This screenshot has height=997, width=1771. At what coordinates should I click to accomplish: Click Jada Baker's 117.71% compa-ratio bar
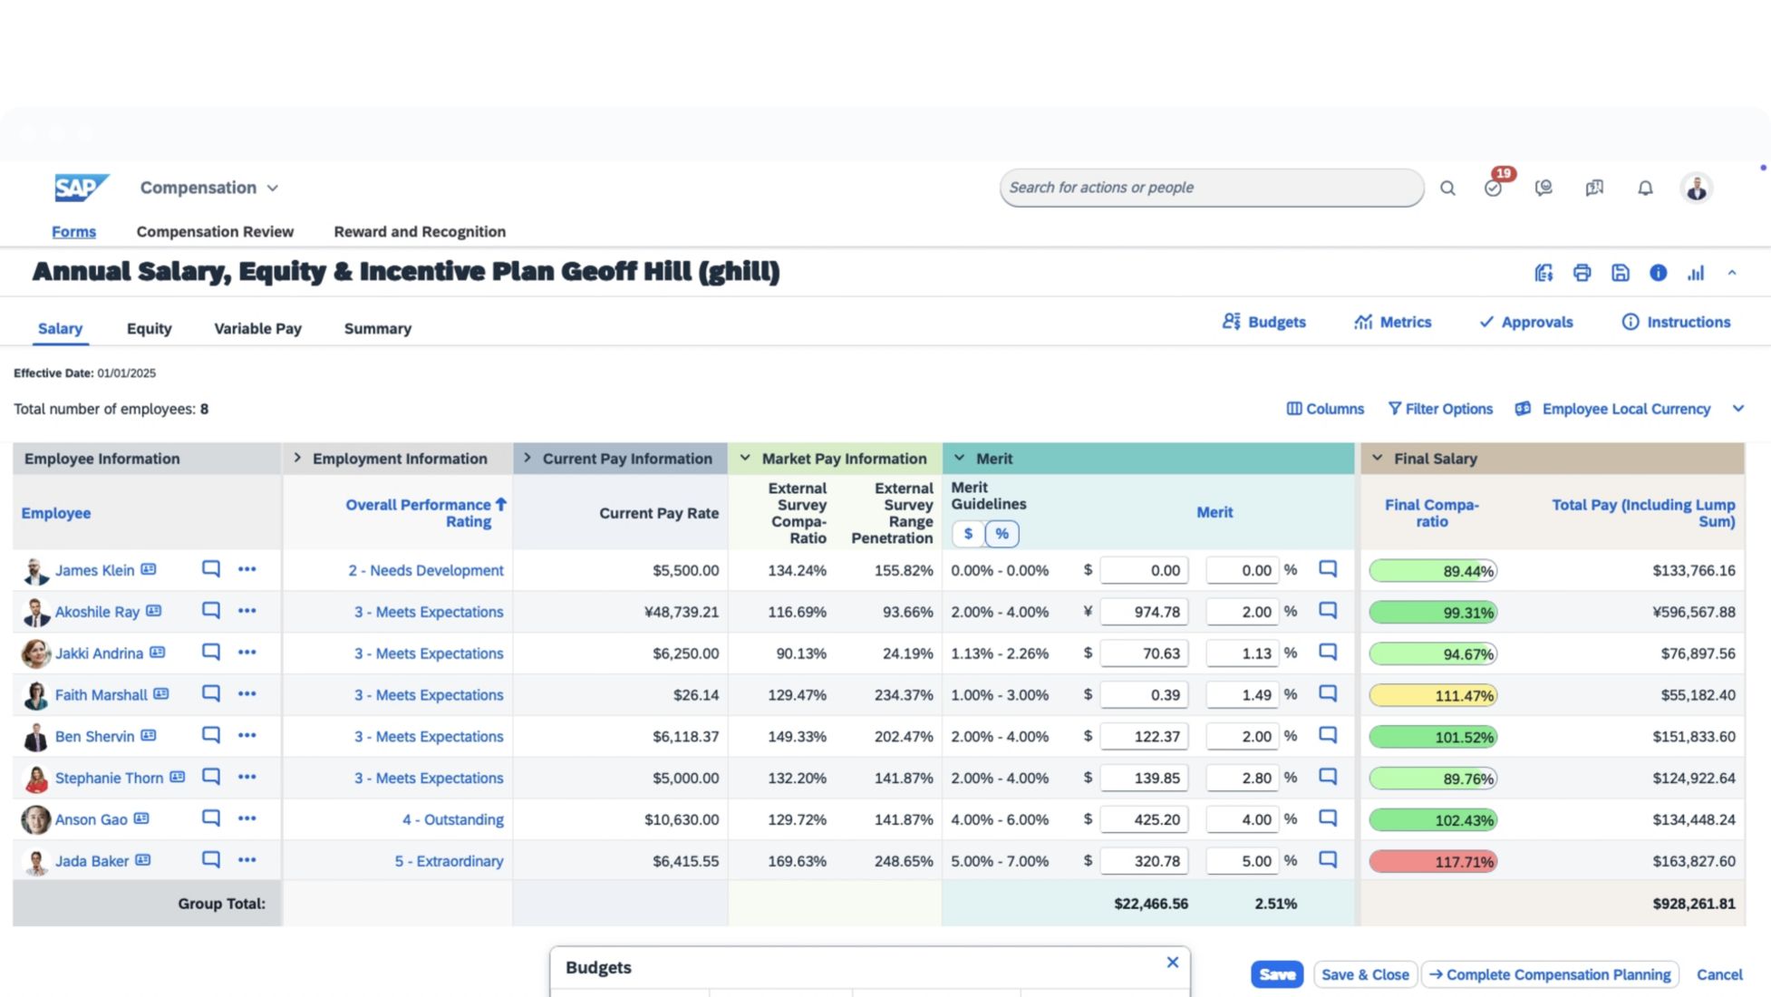click(x=1432, y=861)
